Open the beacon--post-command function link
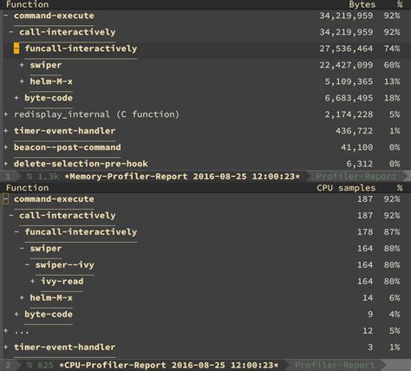Screen dimensions: 411x371 [68, 147]
